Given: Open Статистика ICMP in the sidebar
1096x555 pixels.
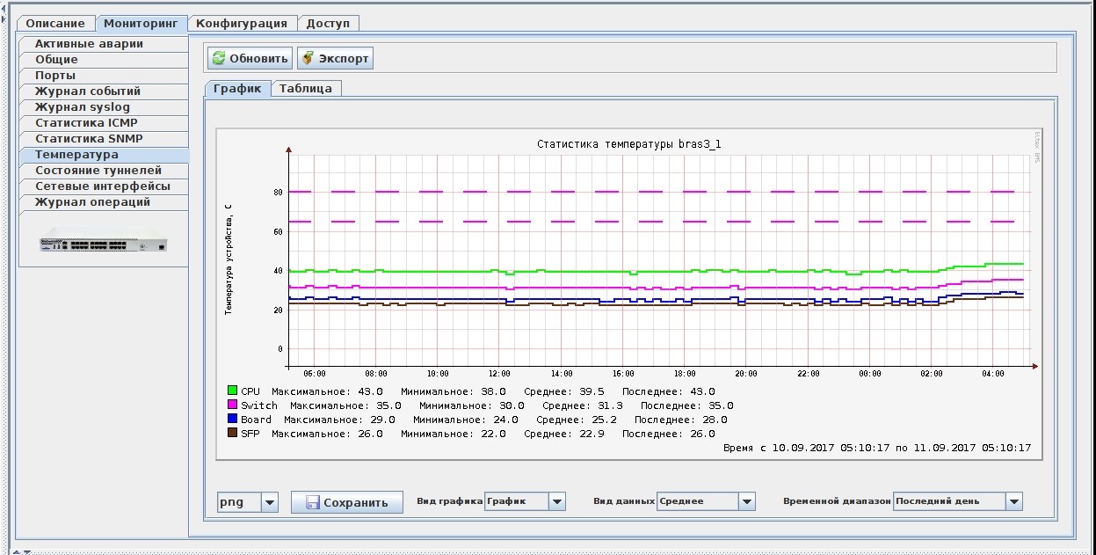Looking at the screenshot, I should 86,123.
